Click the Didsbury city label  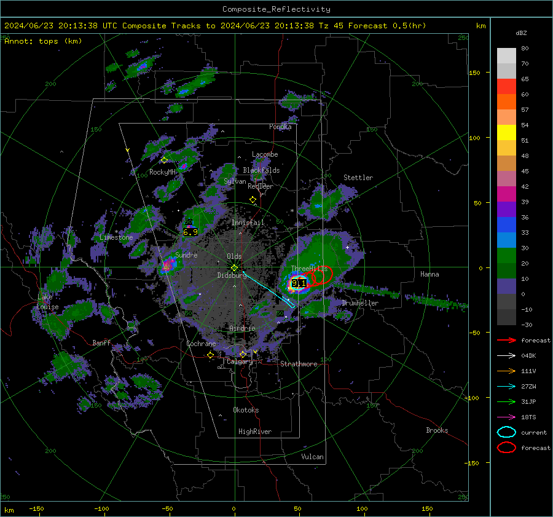[232, 275]
